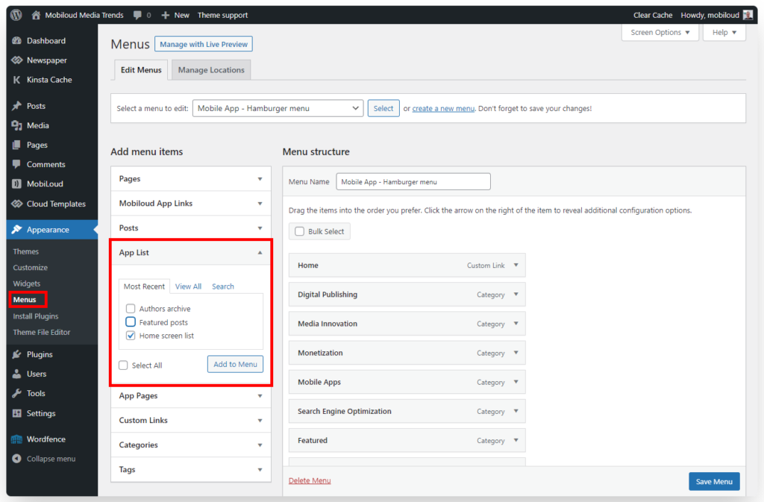Open the Help dropdown tab
The image size is (764, 502).
tap(724, 32)
